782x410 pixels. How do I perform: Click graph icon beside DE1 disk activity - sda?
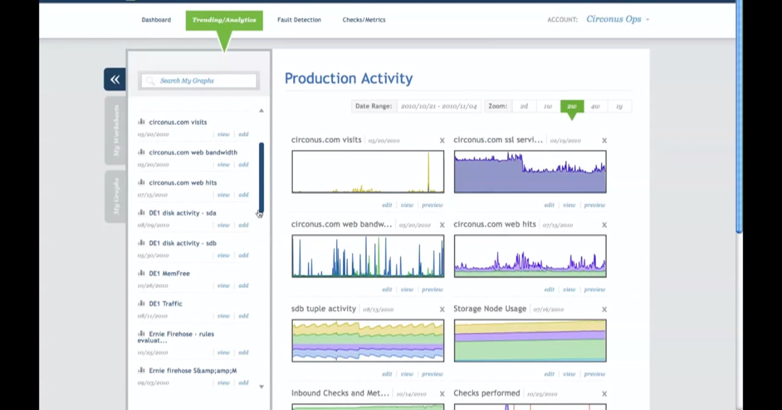coord(141,212)
